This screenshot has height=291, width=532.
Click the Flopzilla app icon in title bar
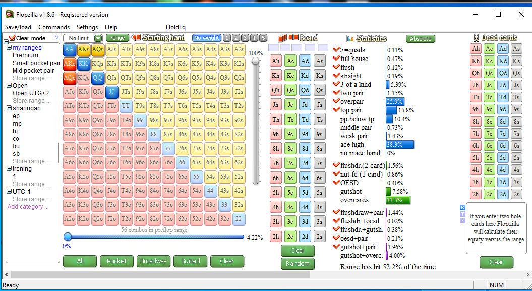coord(10,14)
